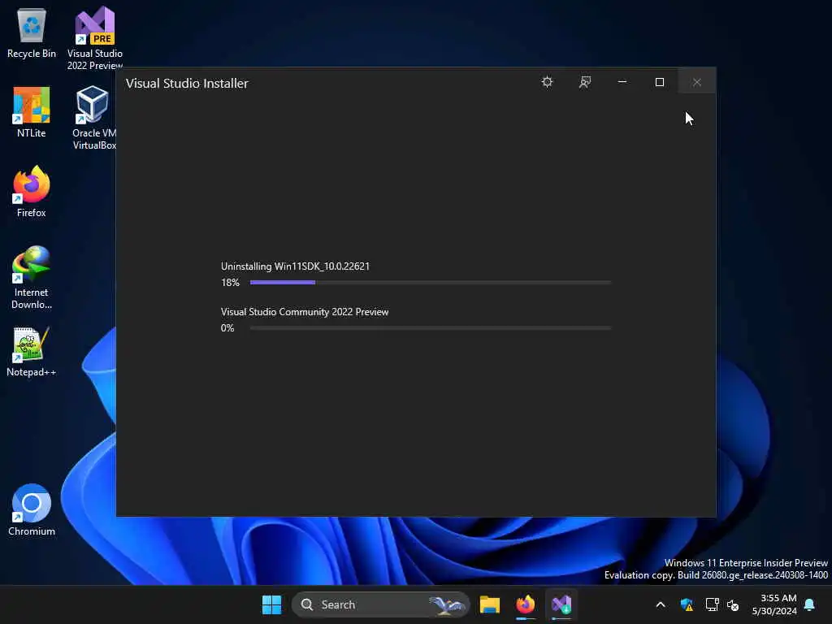Click the Visual Studio Community 2022 Preview progress bar
832x624 pixels.
(x=431, y=328)
